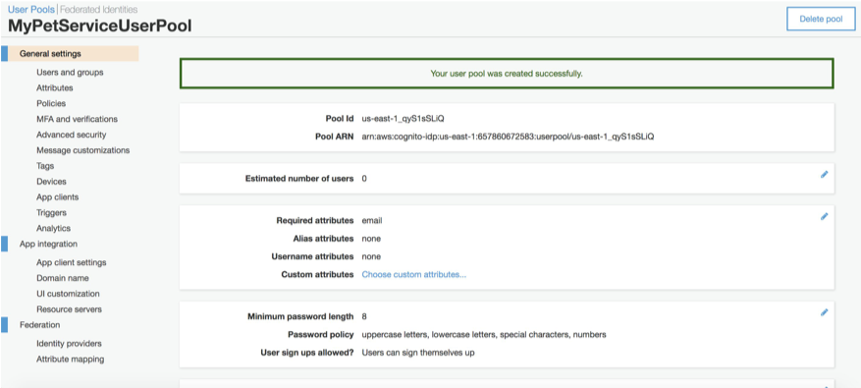
Task: Select Federation sidebar heading
Action: tap(39, 325)
